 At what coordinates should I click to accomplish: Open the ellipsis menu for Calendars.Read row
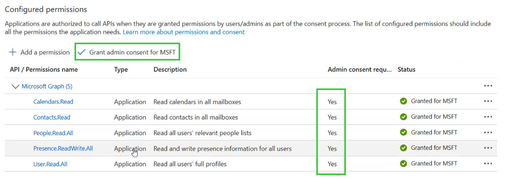coord(488,101)
